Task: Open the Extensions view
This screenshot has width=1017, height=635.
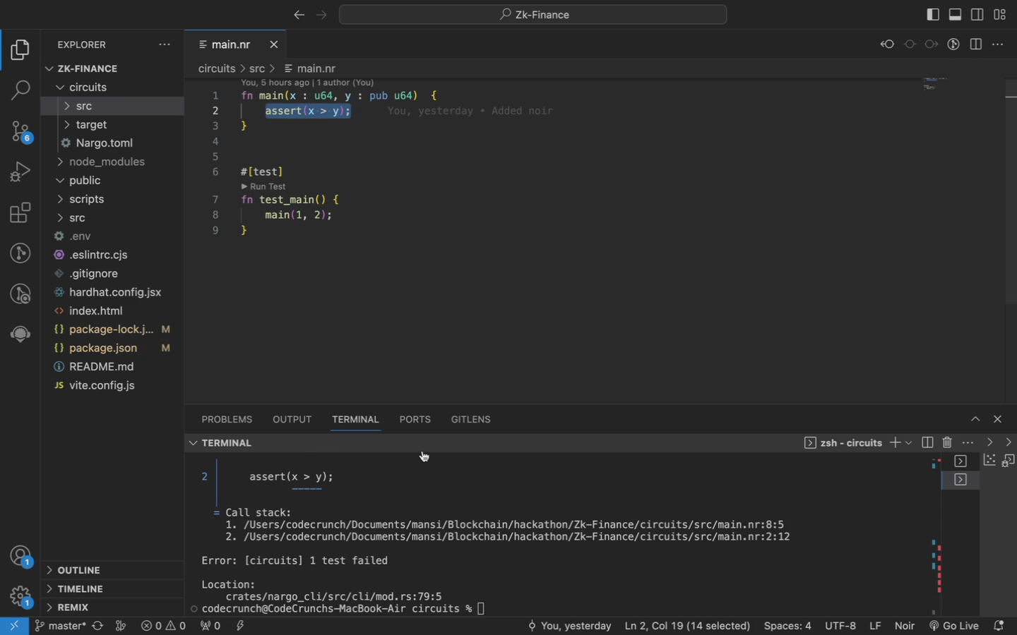Action: tap(20, 212)
